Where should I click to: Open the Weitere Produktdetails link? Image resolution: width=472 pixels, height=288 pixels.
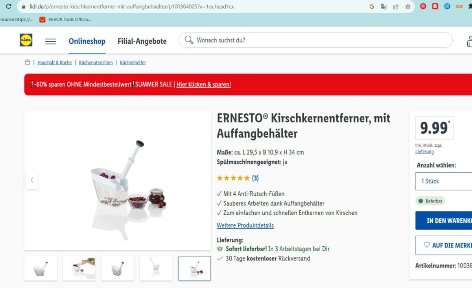pyautogui.click(x=245, y=225)
